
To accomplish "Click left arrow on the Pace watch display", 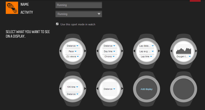I will tap(60, 51).
